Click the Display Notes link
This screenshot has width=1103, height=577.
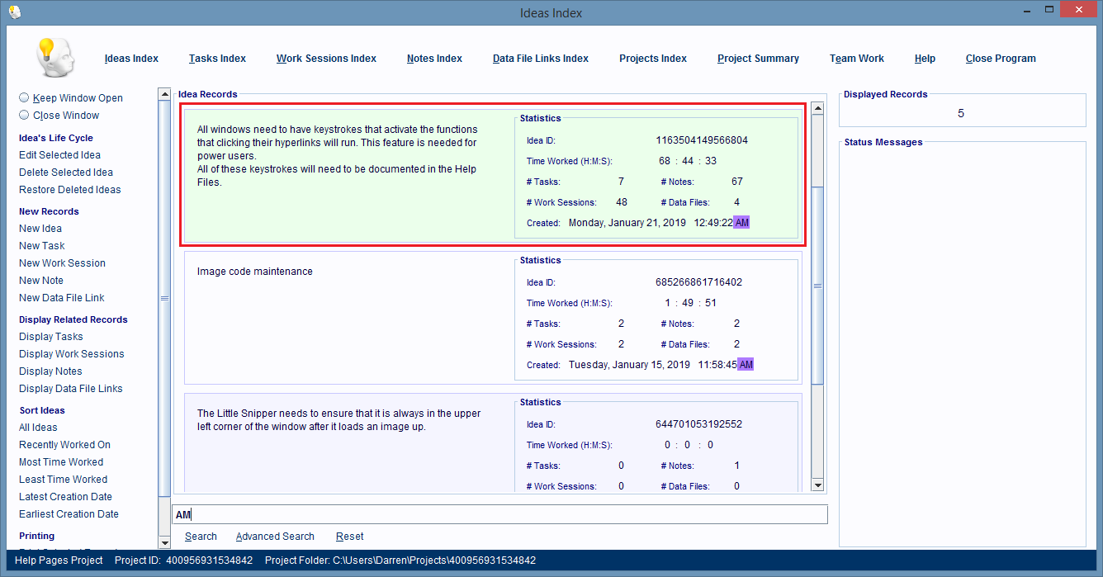click(50, 371)
